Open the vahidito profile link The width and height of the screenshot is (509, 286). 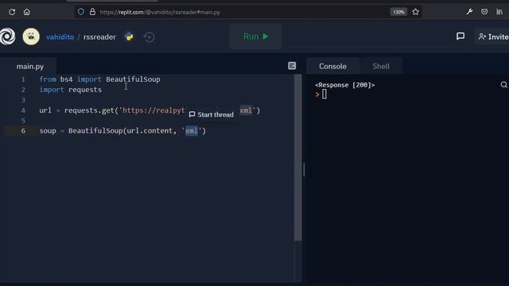coord(60,37)
